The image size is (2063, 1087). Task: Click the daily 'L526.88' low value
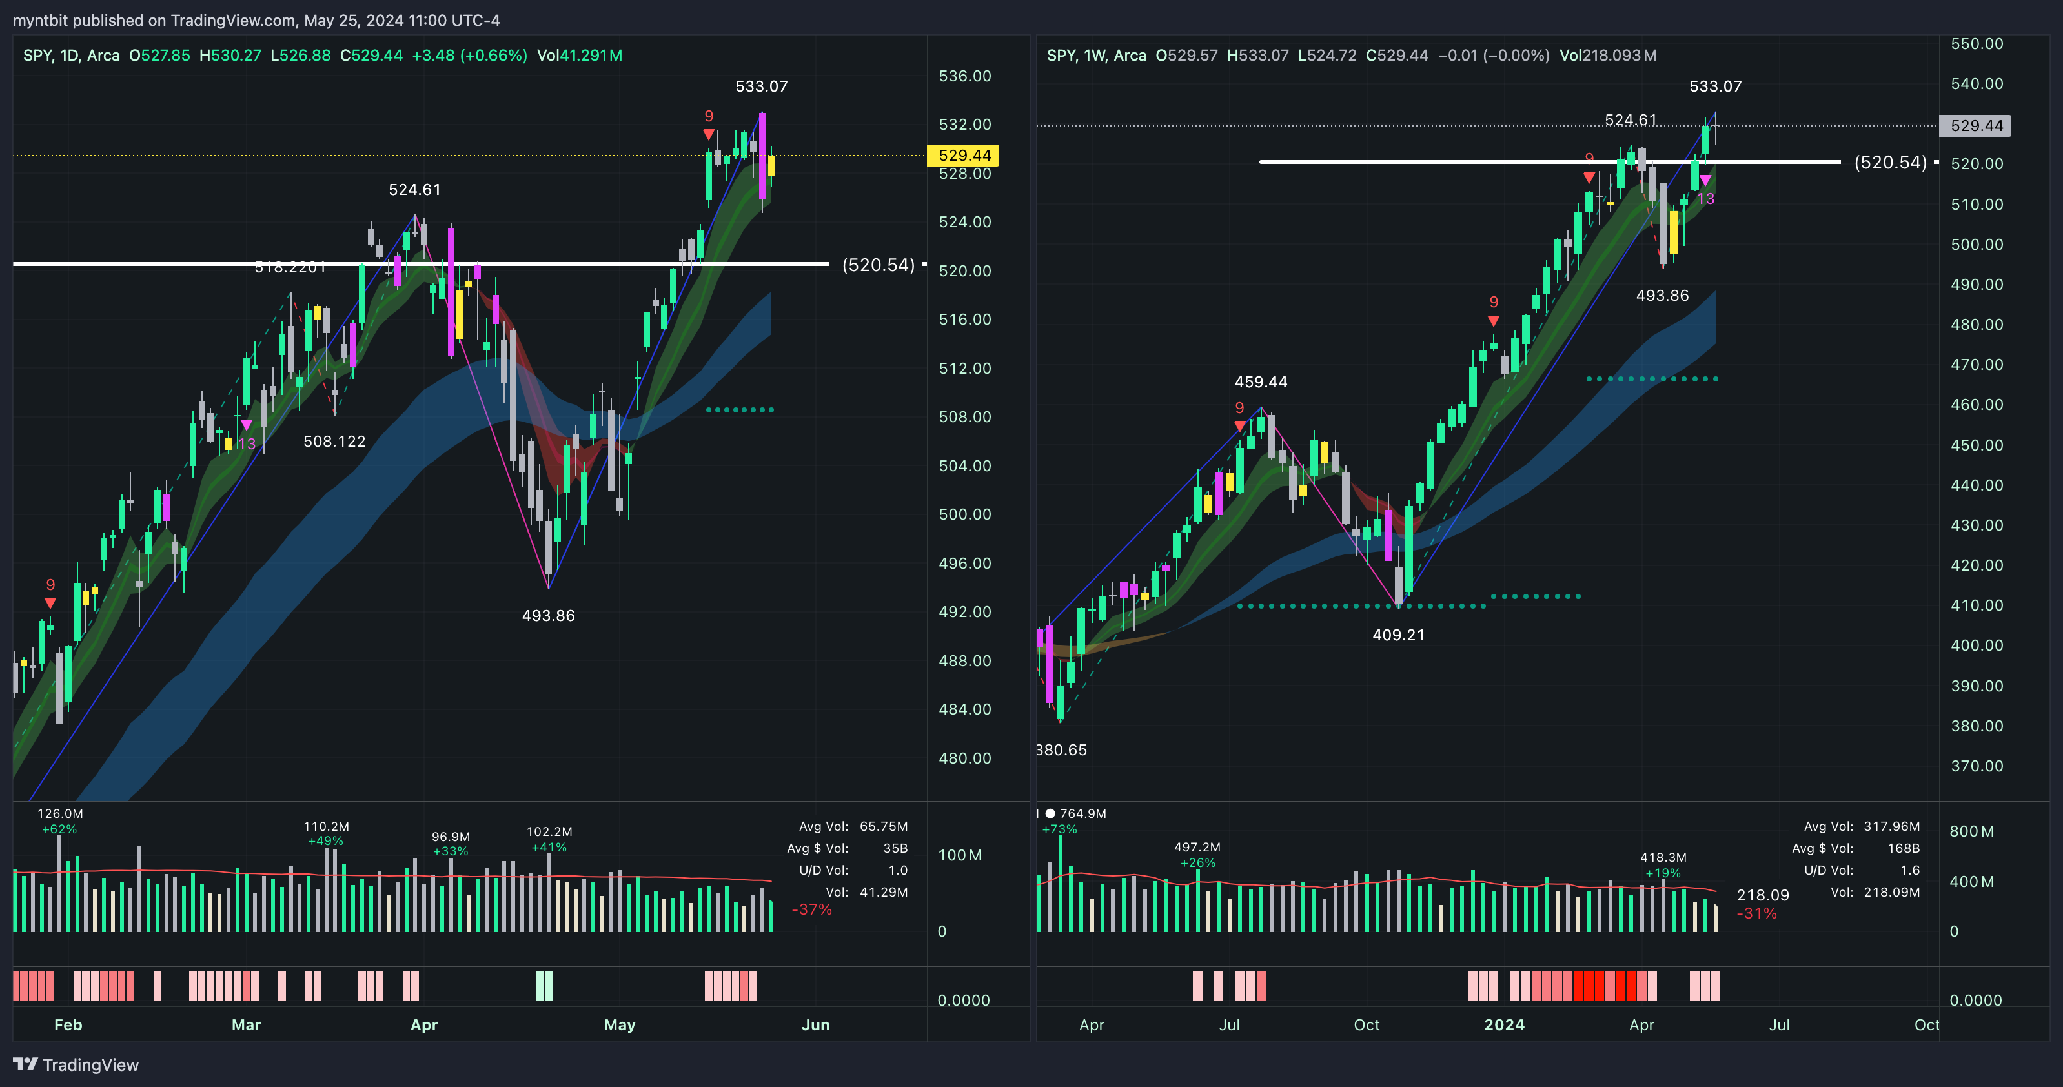(x=300, y=56)
